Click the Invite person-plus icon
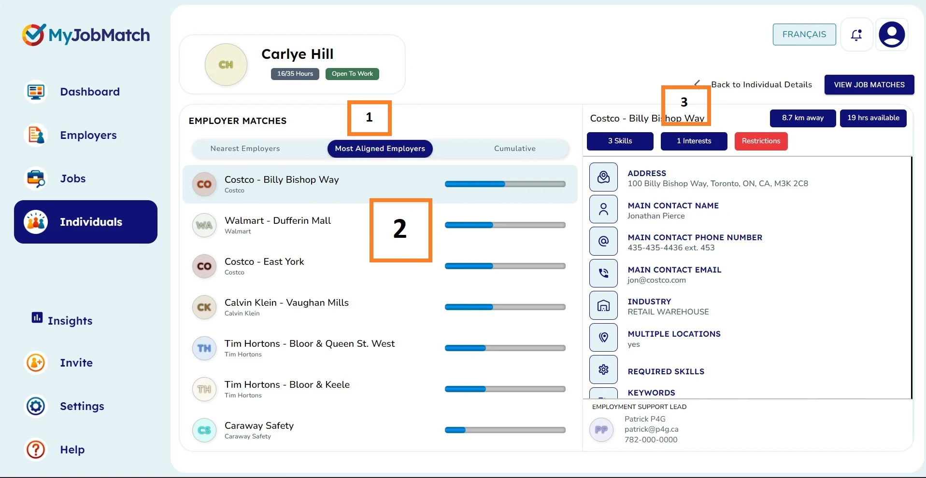The height and width of the screenshot is (478, 926). 36,363
